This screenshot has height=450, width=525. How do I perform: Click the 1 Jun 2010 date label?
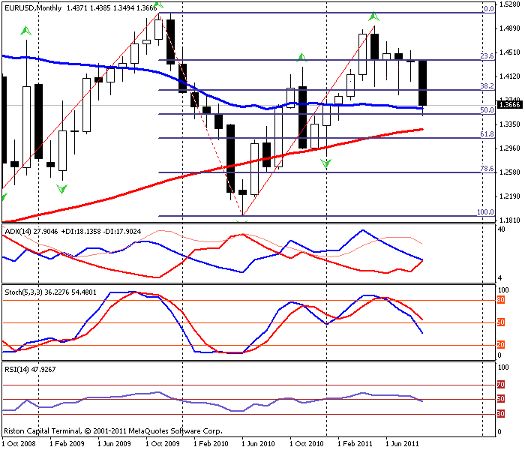(258, 444)
